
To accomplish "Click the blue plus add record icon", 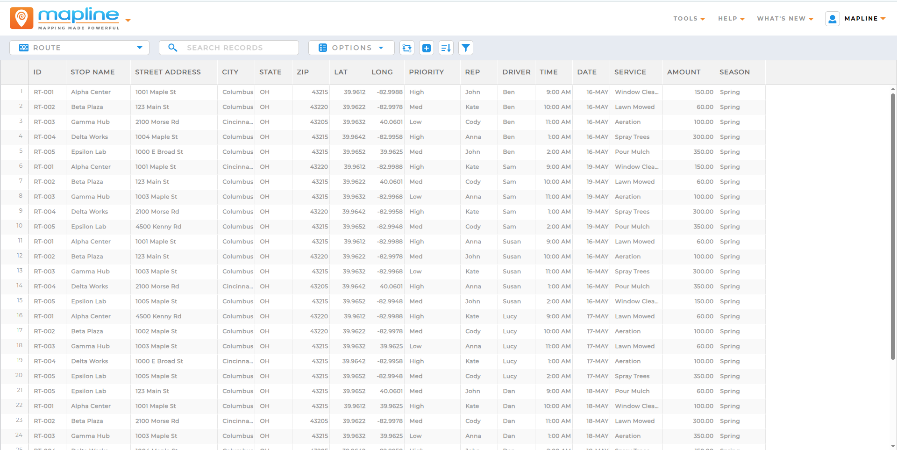I will pyautogui.click(x=426, y=47).
